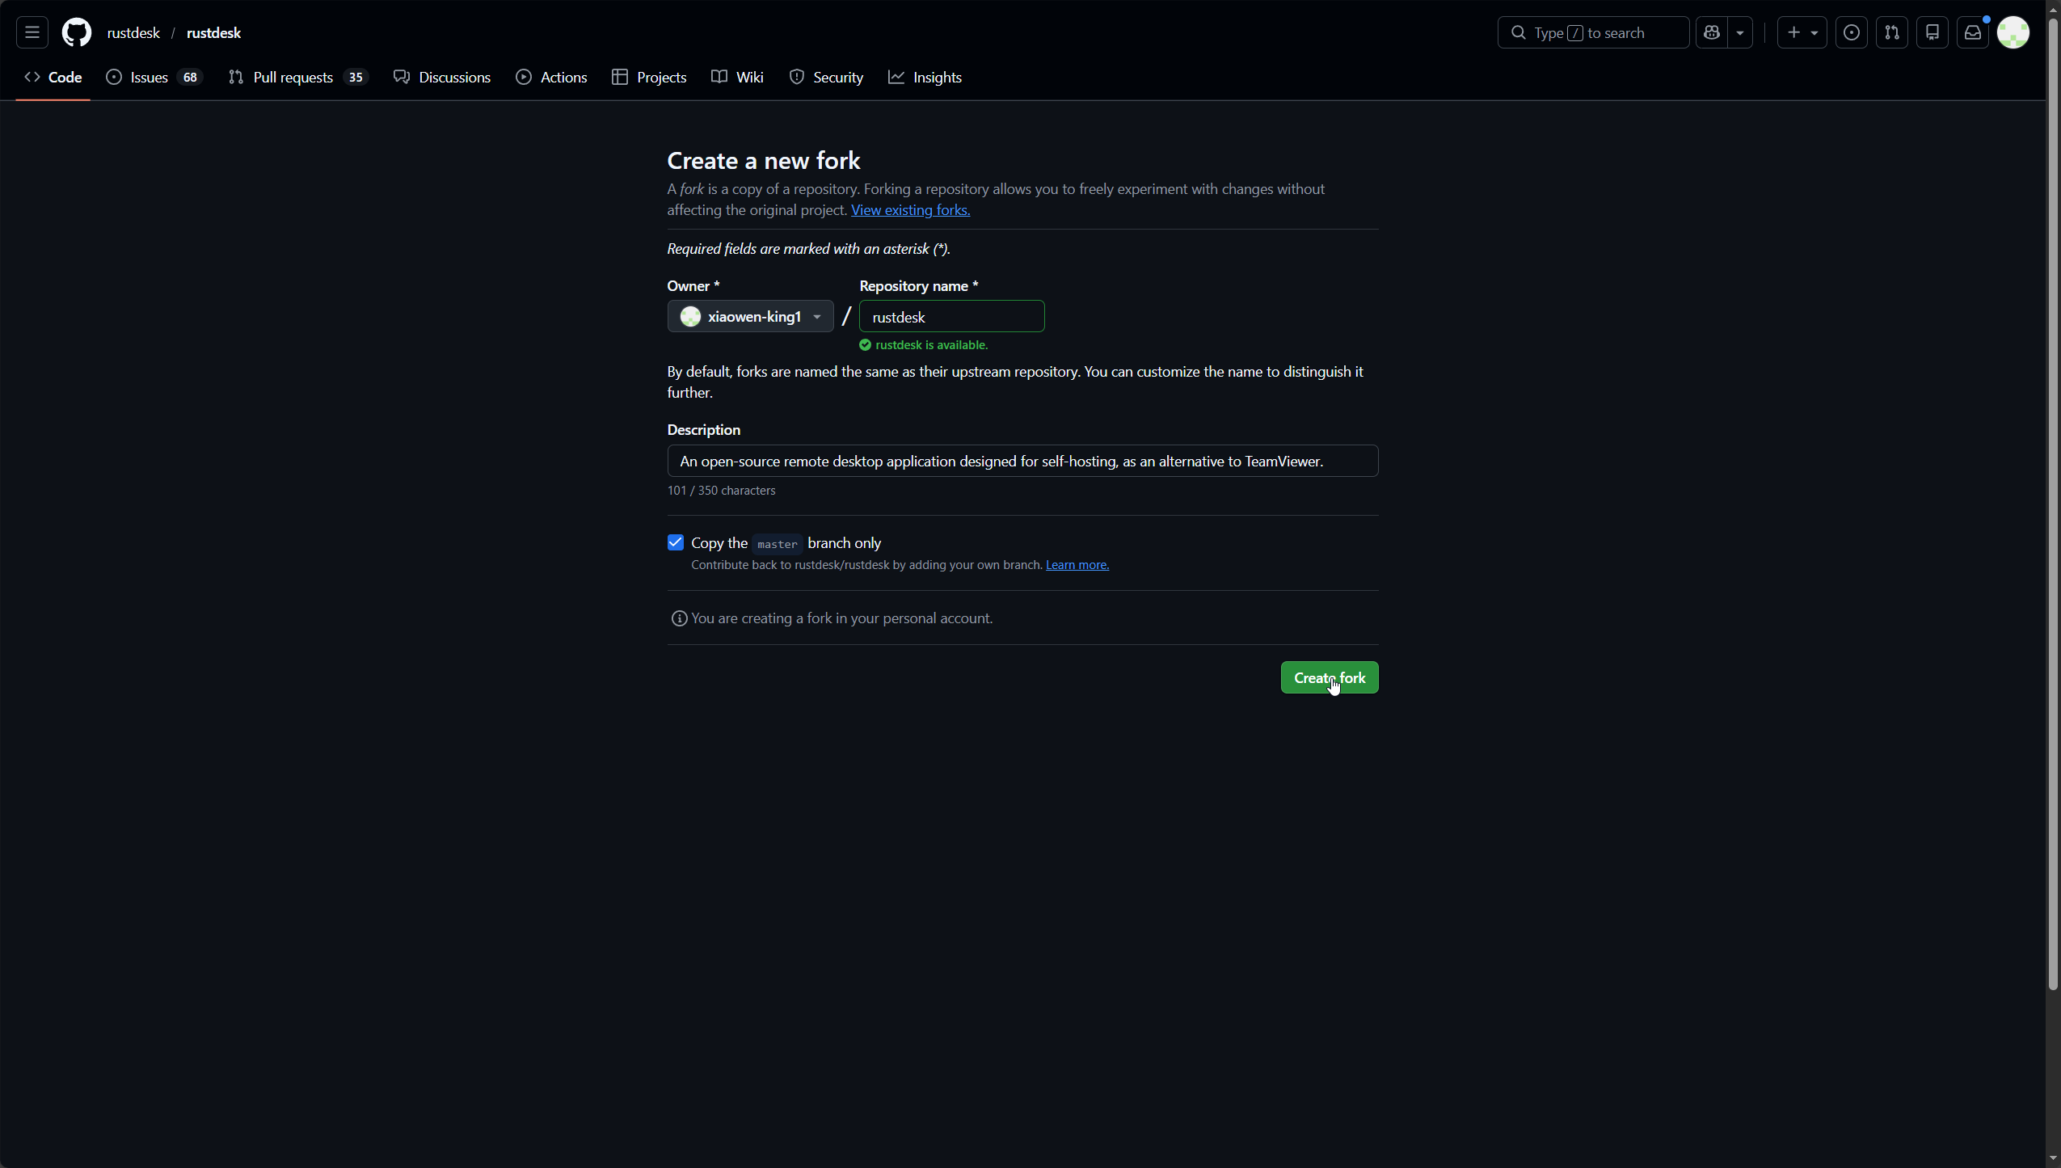Open the notifications inbox

(1972, 32)
